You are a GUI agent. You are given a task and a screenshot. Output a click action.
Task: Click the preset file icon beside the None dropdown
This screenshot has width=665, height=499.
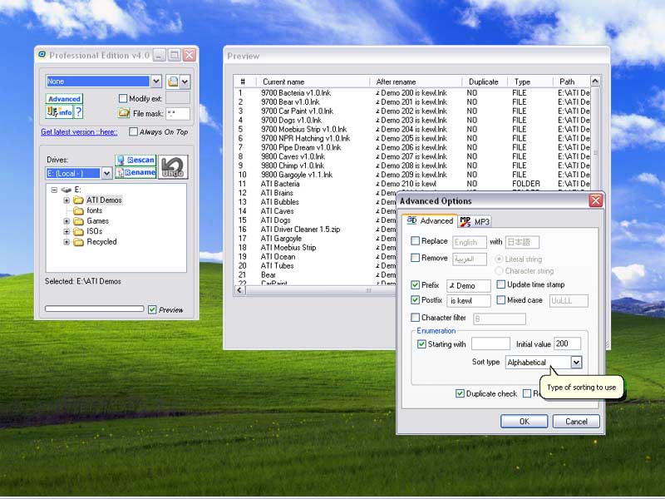click(x=173, y=82)
